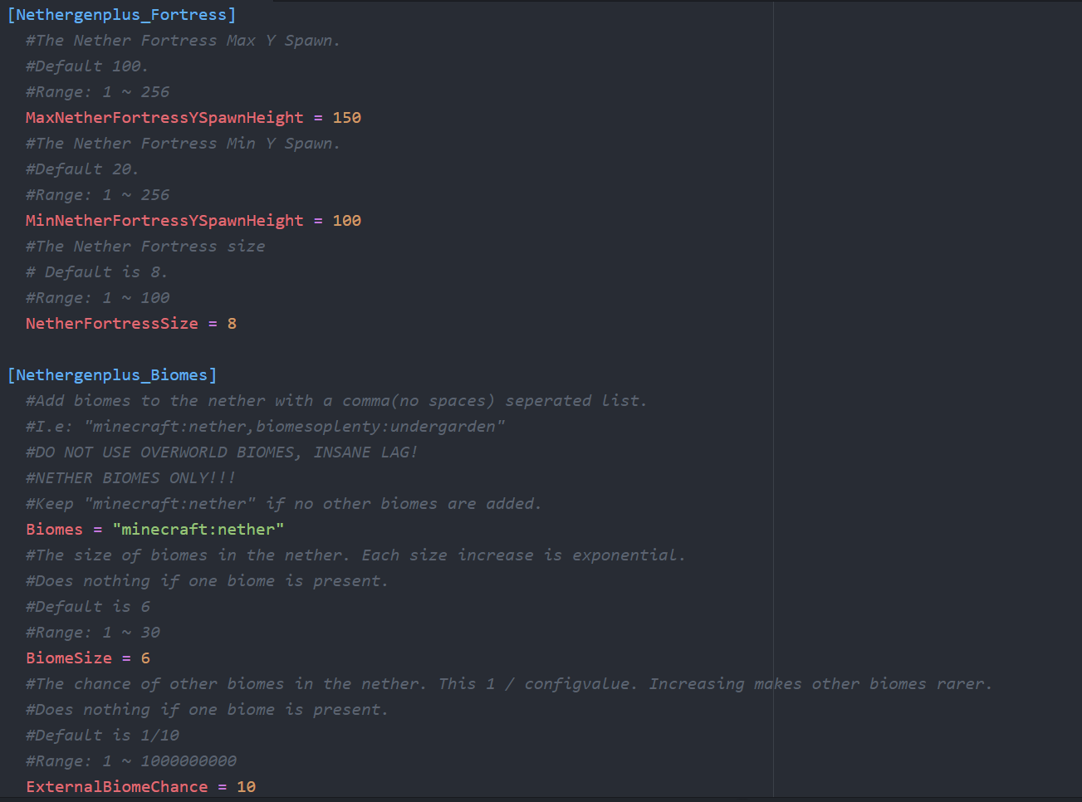Click the "#Default is 1/10" comment line
This screenshot has height=802, width=1082.
[x=102, y=736]
